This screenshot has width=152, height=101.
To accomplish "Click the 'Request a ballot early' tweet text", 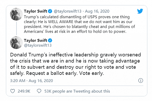I will tap(75, 64).
